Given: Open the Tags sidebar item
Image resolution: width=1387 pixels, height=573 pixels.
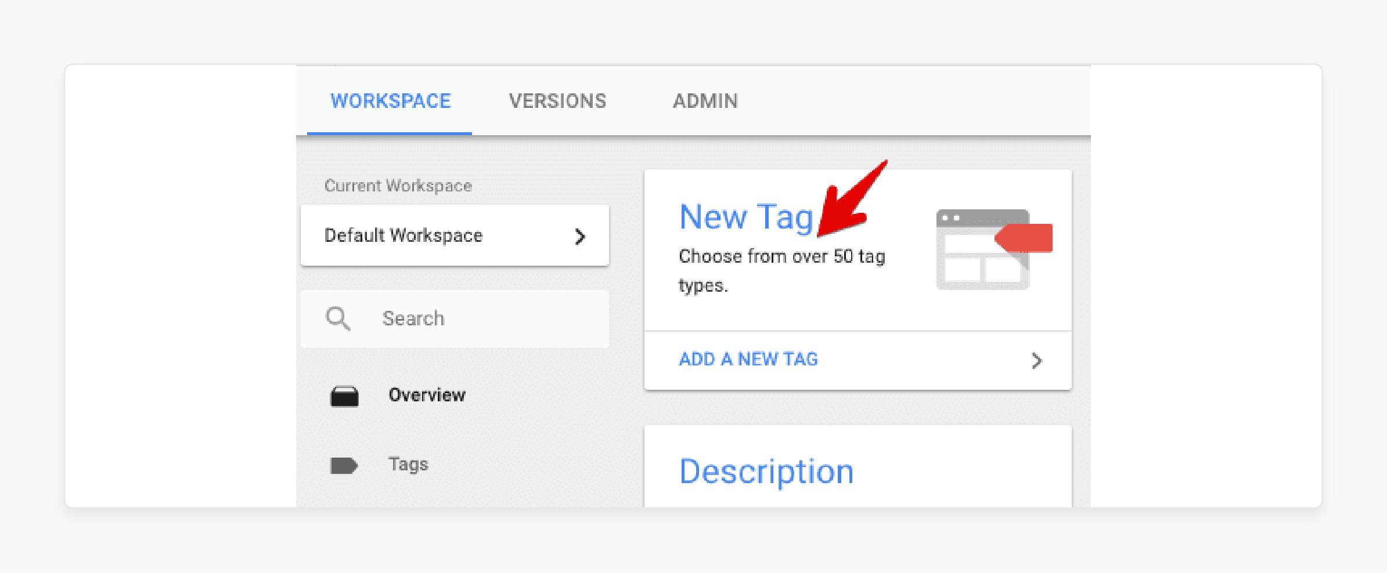Looking at the screenshot, I should pyautogui.click(x=408, y=465).
